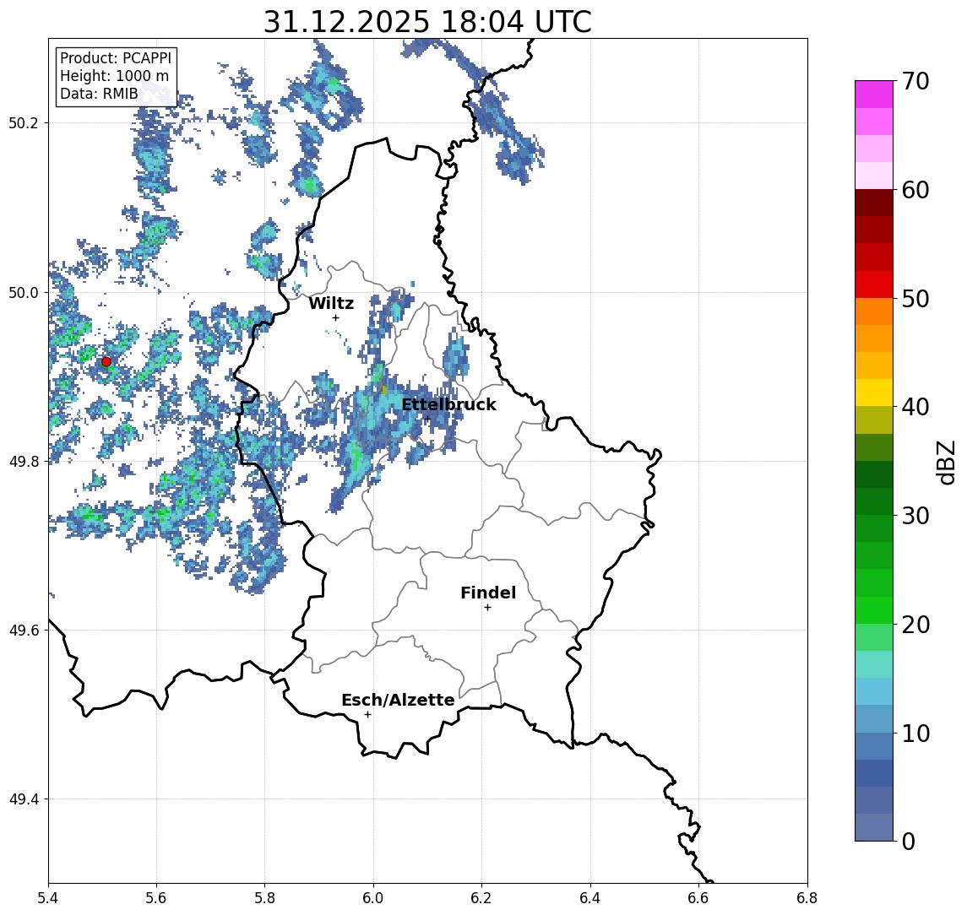Click the longitude axis label 6.2
This screenshot has width=967, height=915.
(481, 898)
